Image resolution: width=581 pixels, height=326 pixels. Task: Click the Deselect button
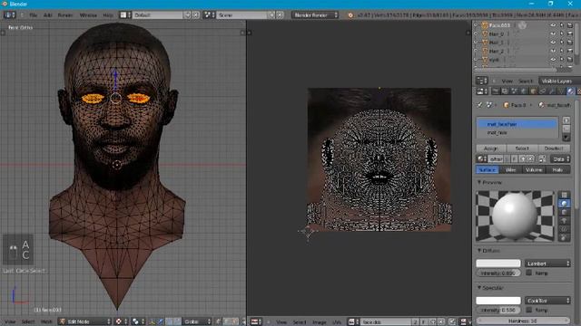[554, 149]
